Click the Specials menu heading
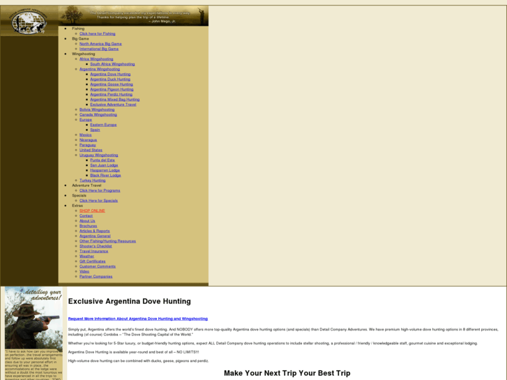 80,196
